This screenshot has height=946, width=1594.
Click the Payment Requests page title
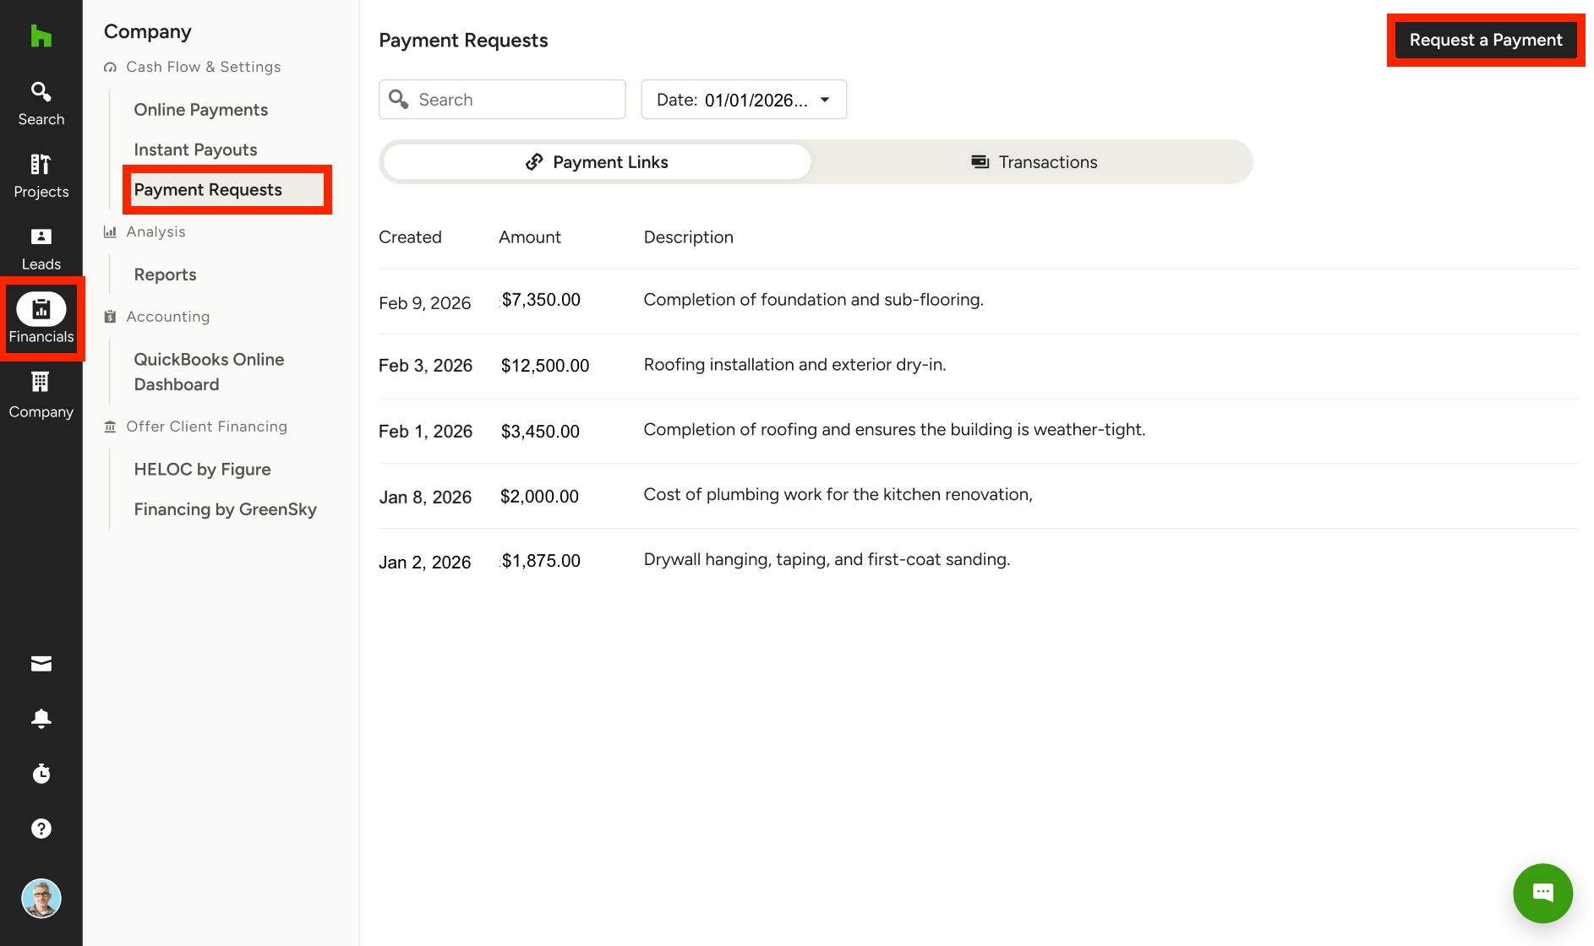coord(463,40)
